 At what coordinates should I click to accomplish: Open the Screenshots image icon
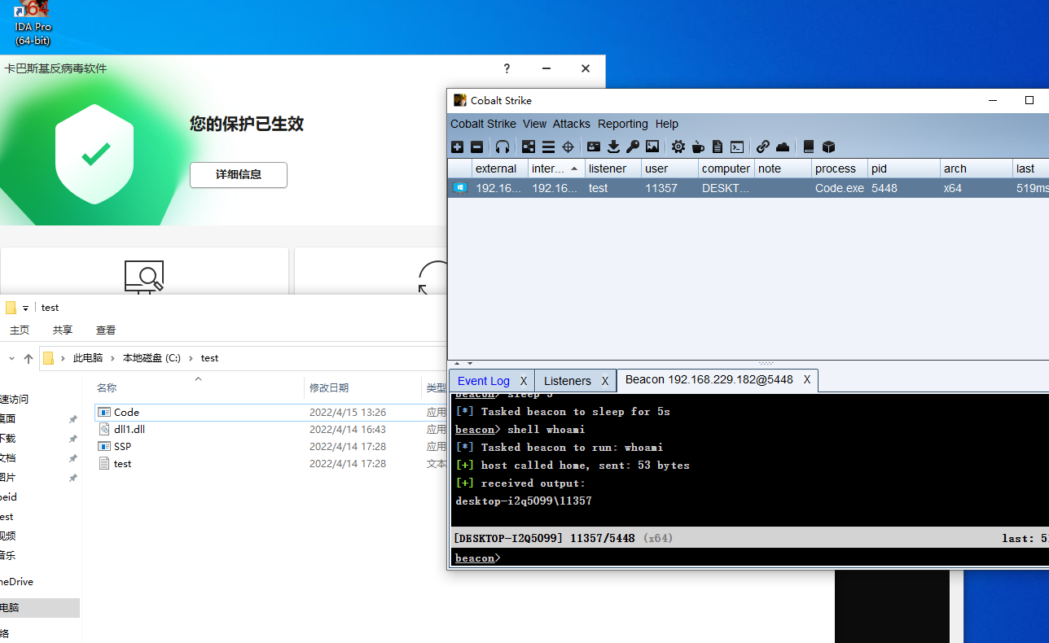click(x=652, y=147)
